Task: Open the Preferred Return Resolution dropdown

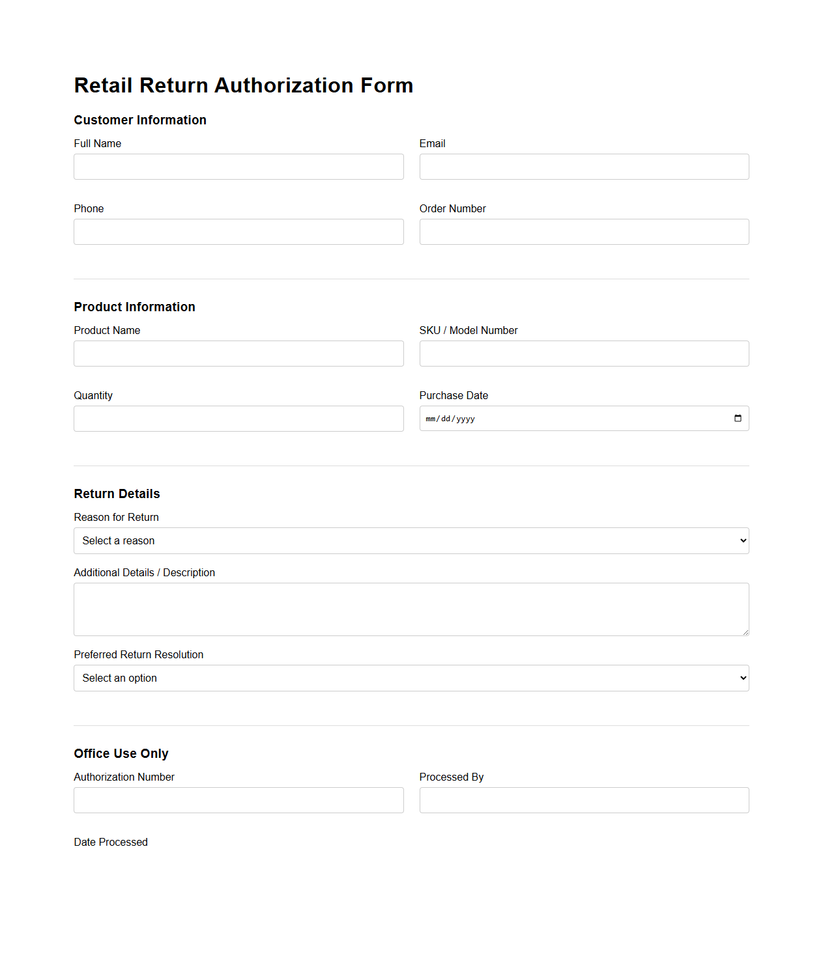Action: (411, 678)
